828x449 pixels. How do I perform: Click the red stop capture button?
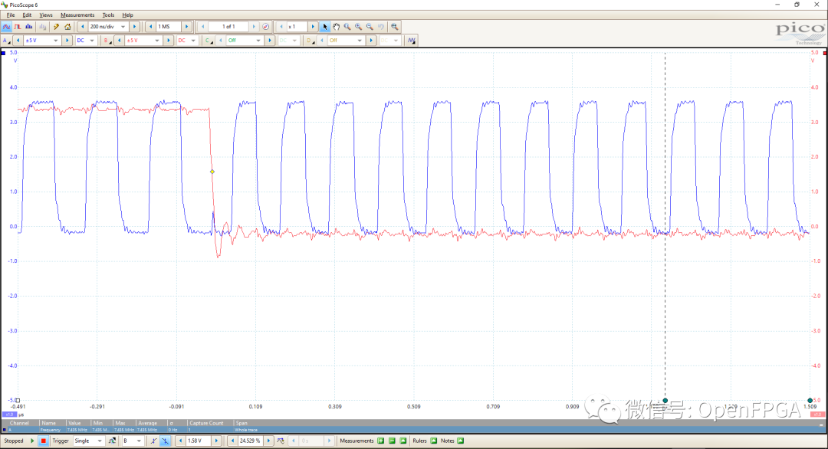pyautogui.click(x=44, y=441)
